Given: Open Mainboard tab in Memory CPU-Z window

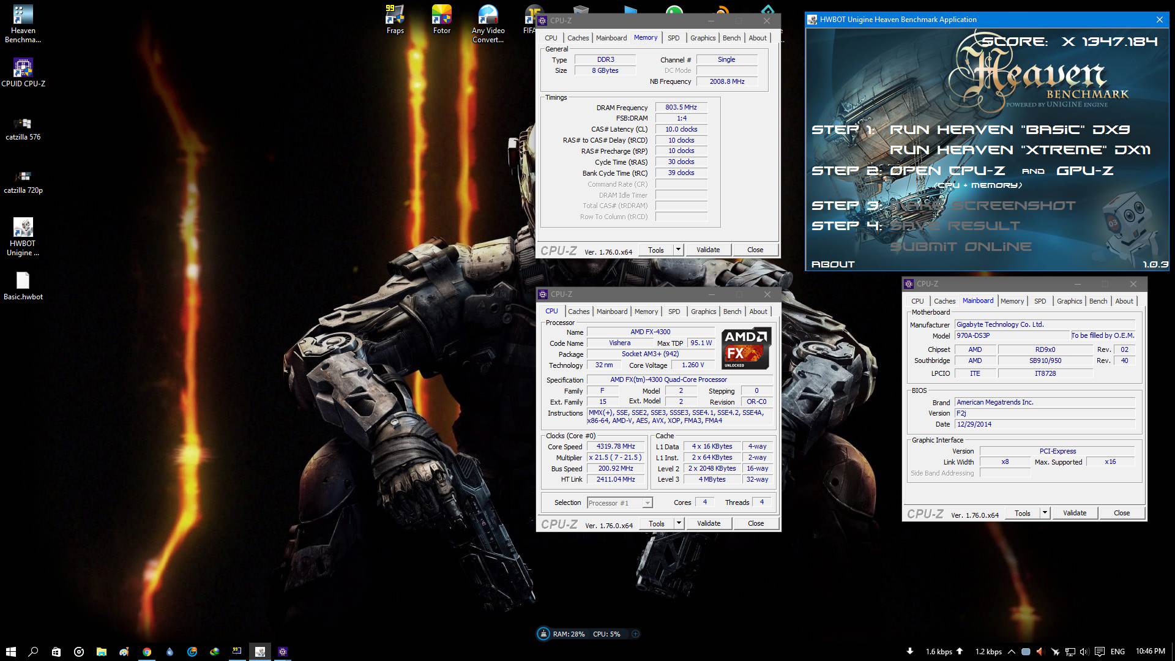Looking at the screenshot, I should click(611, 38).
